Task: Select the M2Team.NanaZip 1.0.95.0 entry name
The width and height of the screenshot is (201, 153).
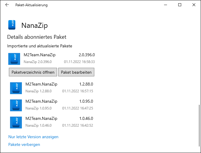Action: [x=41, y=101]
